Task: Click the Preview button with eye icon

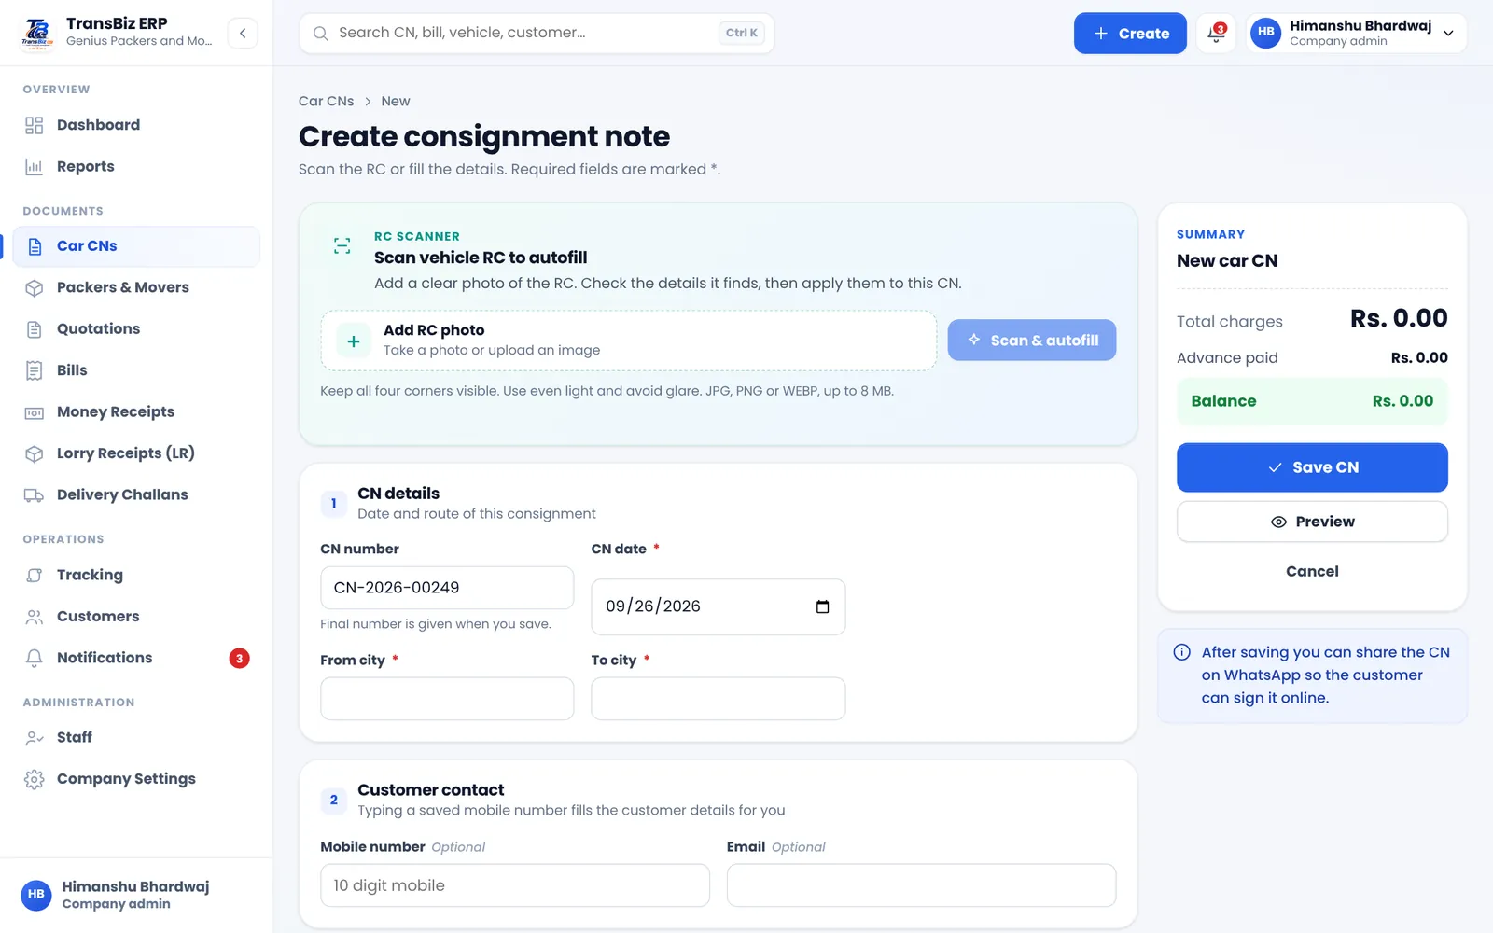Action: pyautogui.click(x=1312, y=522)
